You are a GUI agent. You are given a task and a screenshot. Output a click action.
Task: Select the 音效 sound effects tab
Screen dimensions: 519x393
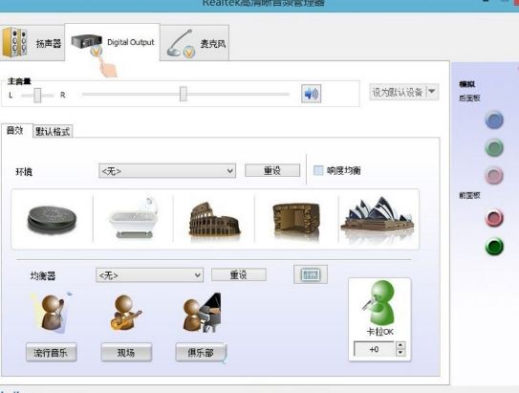pyautogui.click(x=15, y=130)
